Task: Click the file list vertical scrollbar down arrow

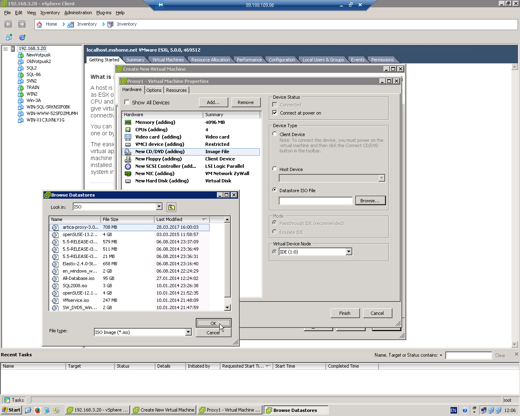Action: pyautogui.click(x=227, y=308)
